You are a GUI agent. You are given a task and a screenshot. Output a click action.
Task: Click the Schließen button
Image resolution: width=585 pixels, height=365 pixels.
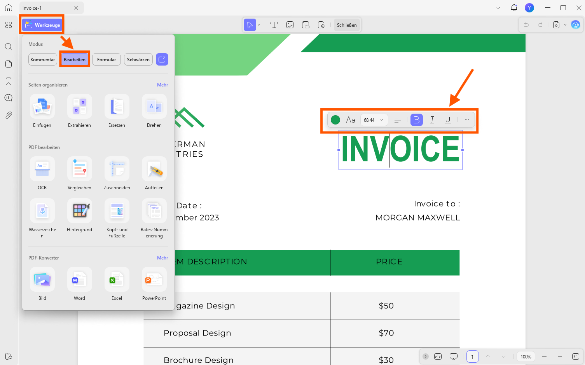click(x=347, y=25)
